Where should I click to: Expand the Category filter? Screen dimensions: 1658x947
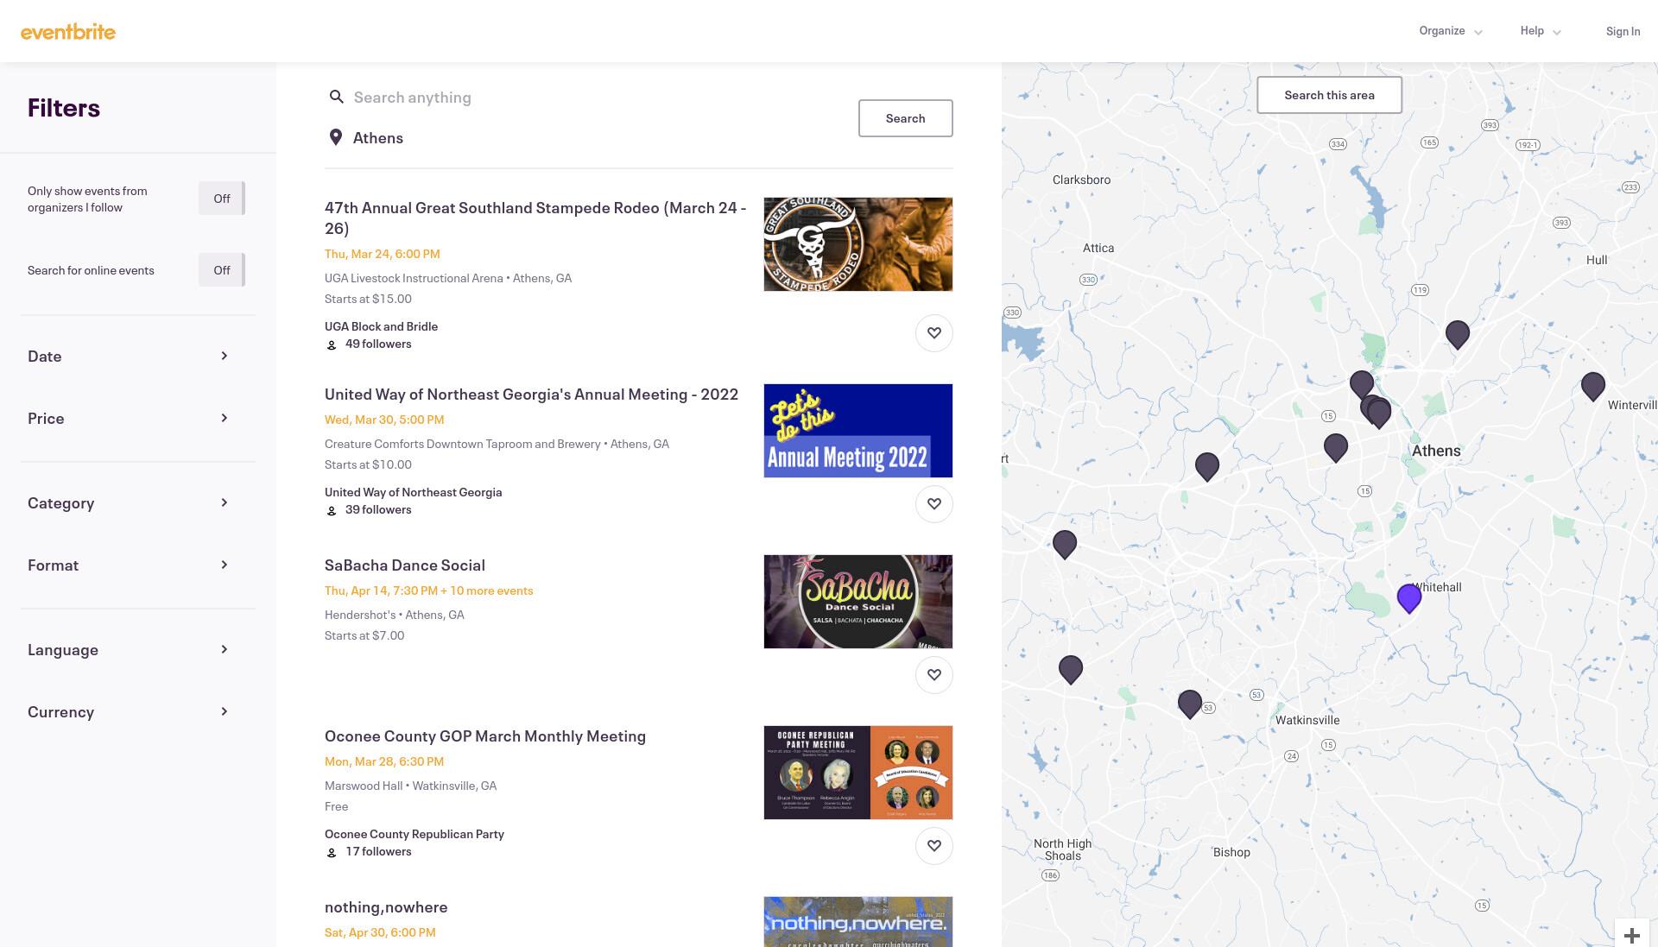tap(130, 503)
